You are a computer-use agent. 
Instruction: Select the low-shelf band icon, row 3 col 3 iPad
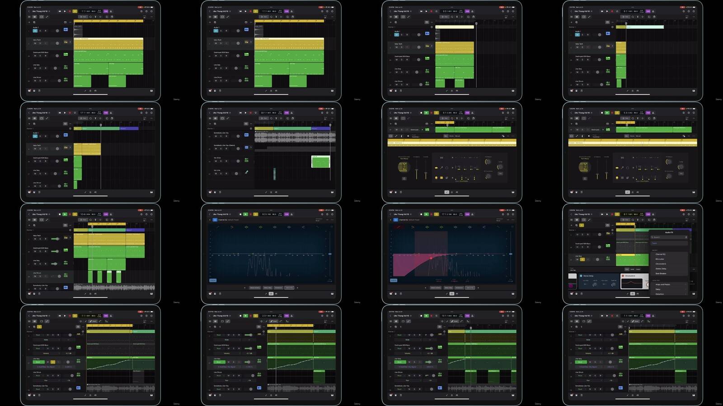point(413,227)
